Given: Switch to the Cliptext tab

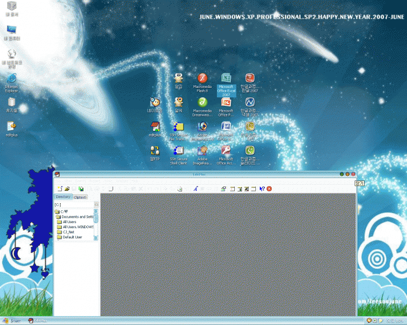Looking at the screenshot, I should 80,197.
